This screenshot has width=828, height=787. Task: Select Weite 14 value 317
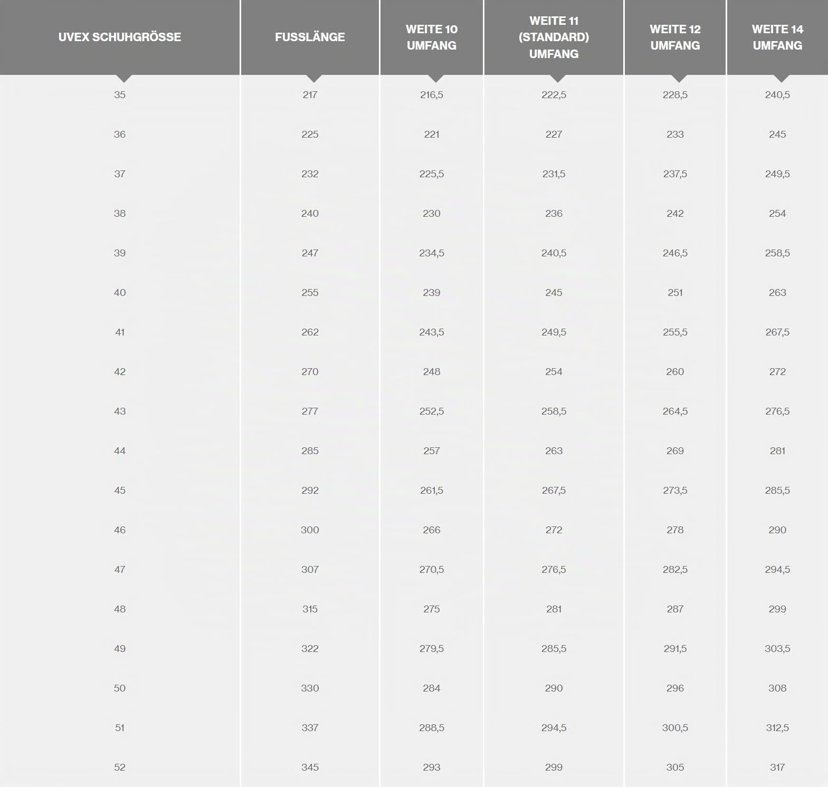click(777, 767)
